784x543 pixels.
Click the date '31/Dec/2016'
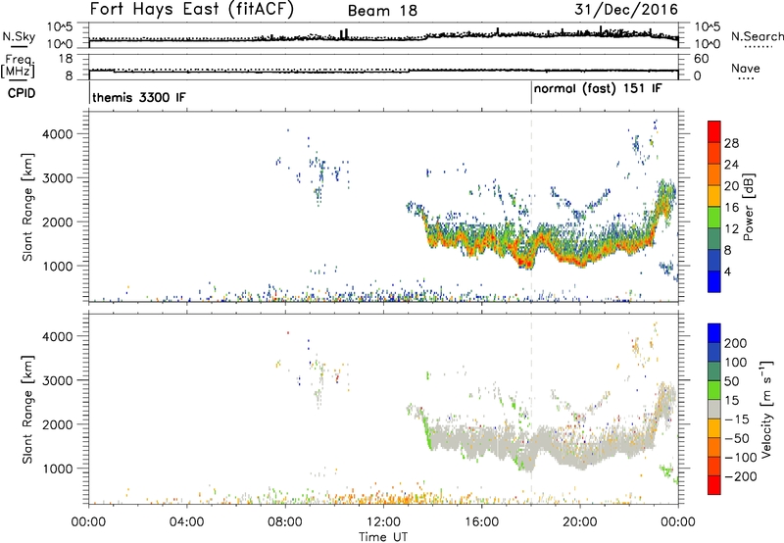coord(626,10)
